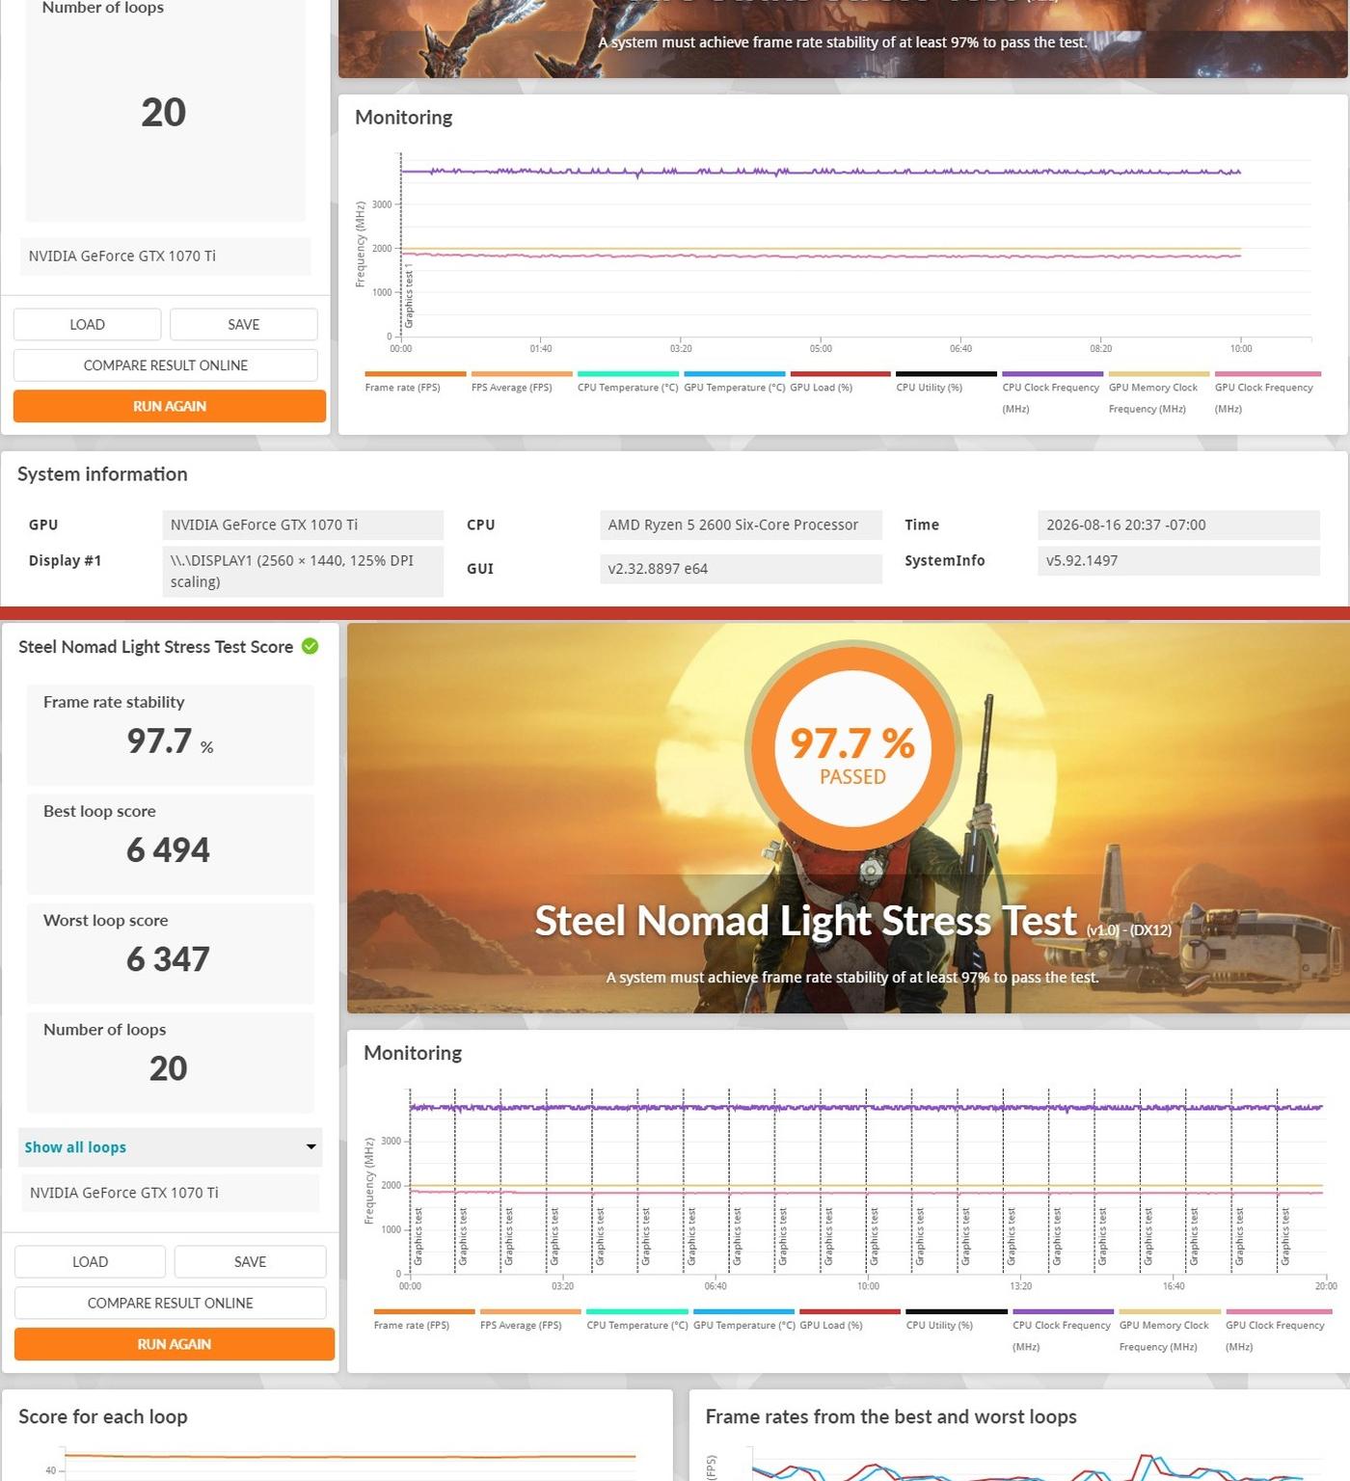Click the Monitoring heading above the 20:00 chart

(x=413, y=1053)
